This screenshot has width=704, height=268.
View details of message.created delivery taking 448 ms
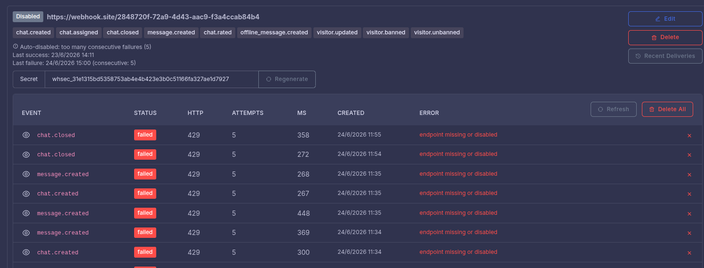point(26,213)
